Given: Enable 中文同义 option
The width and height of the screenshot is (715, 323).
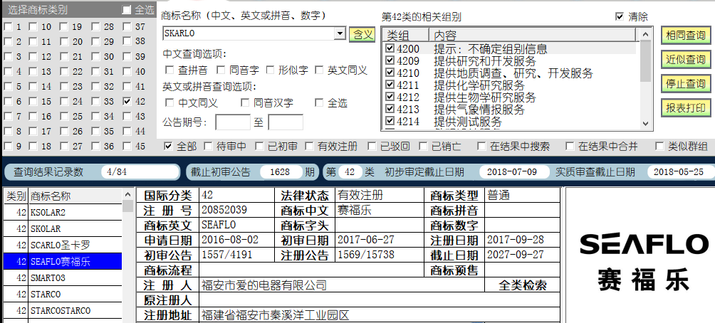Looking at the screenshot, I should coord(169,103).
